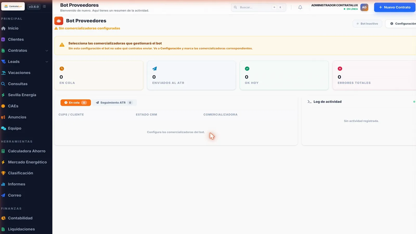
Task: Click the Anuncios megaphone icon
Action: [x=3, y=117]
